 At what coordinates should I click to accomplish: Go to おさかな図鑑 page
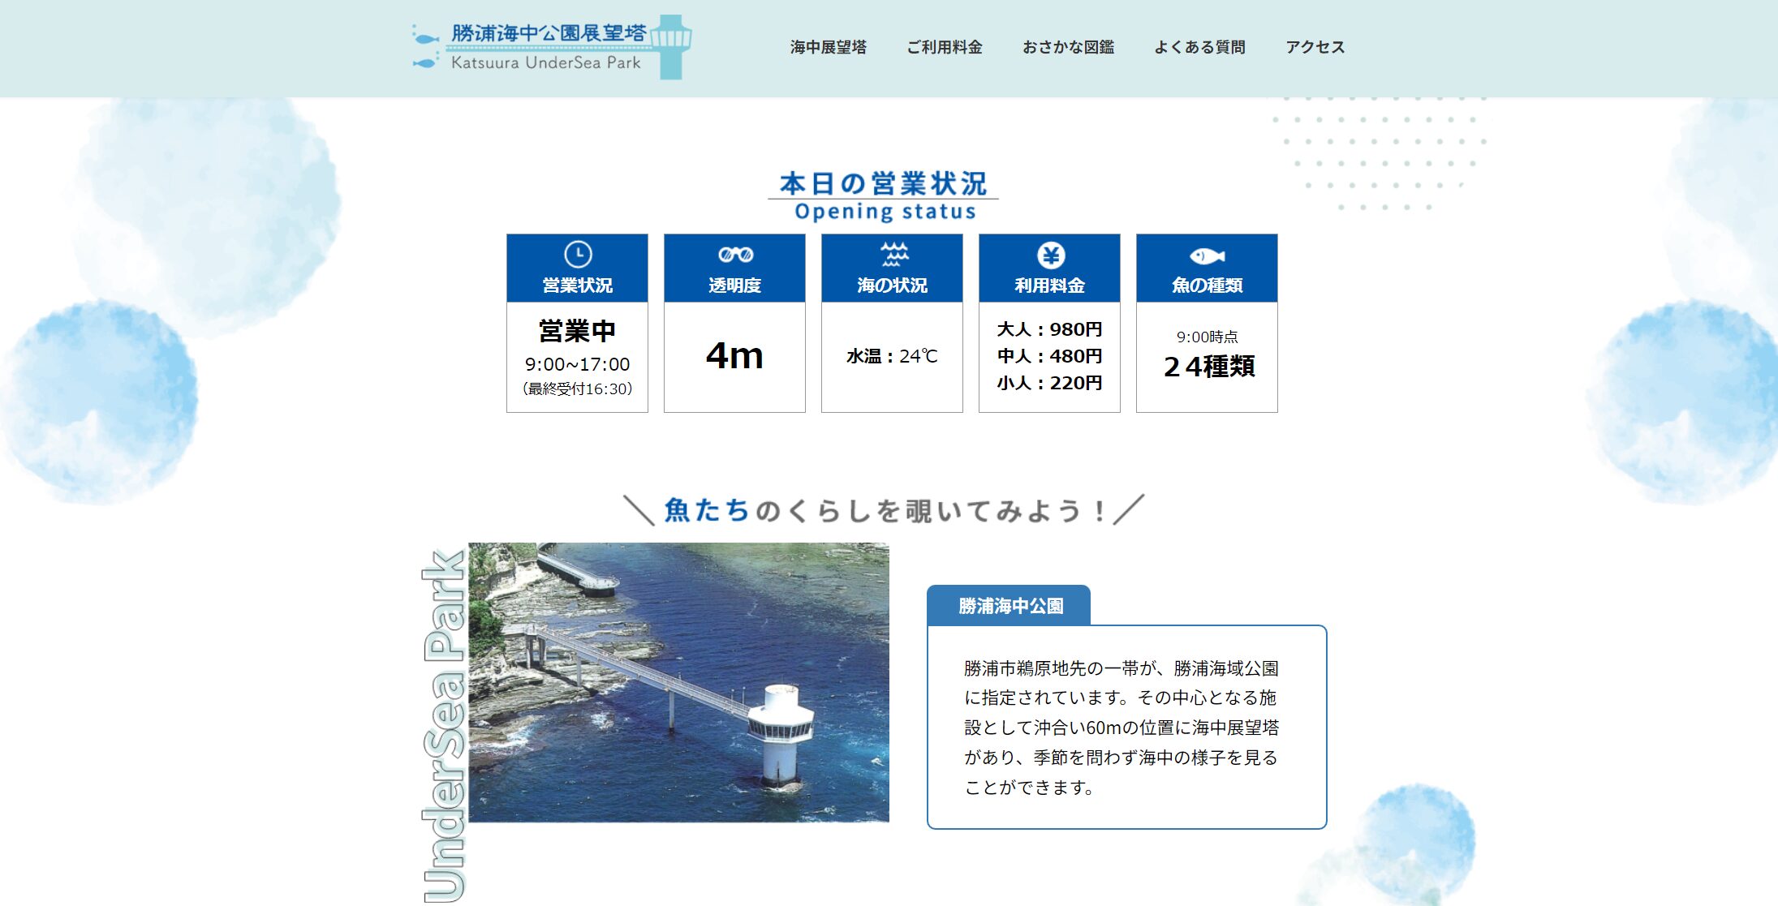[1068, 48]
